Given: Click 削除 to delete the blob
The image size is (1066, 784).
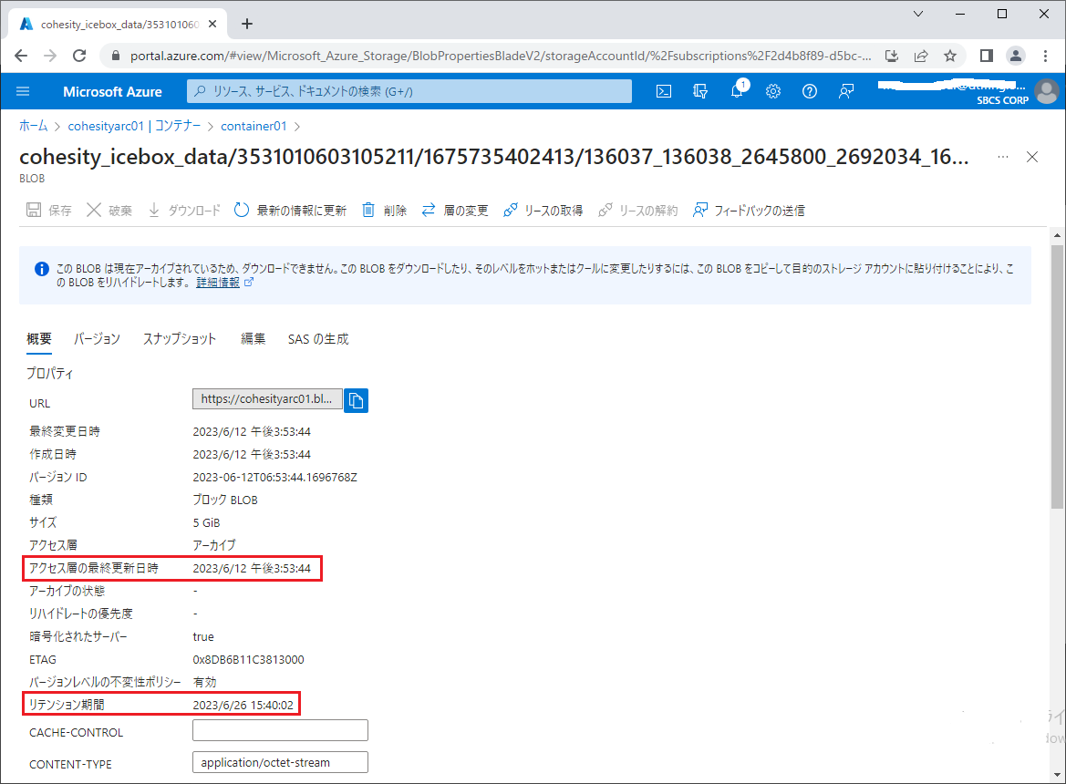Looking at the screenshot, I should point(384,210).
